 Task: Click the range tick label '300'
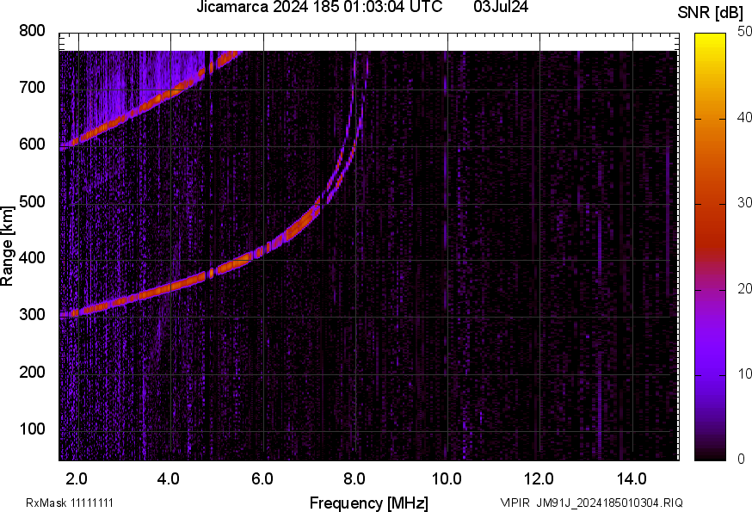(x=32, y=315)
